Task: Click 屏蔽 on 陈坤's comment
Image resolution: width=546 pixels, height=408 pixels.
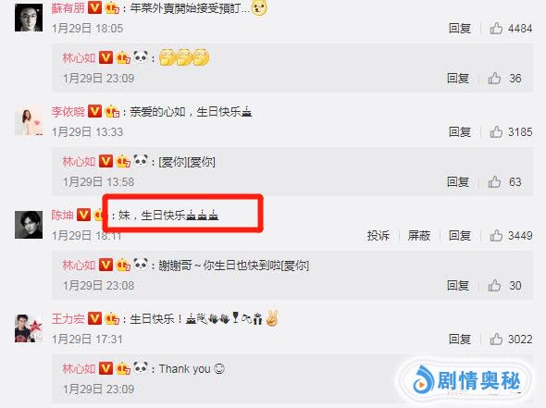Action: 419,236
